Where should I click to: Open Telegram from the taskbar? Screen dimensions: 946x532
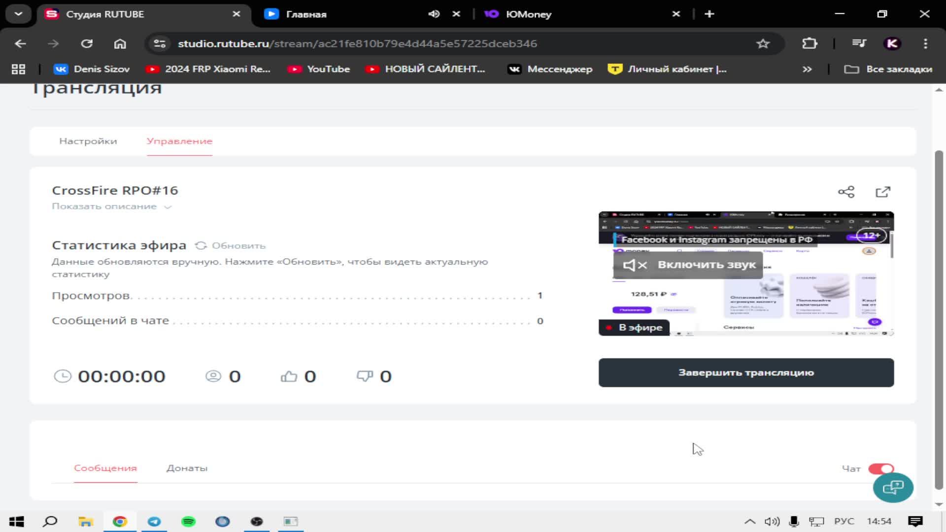(154, 521)
